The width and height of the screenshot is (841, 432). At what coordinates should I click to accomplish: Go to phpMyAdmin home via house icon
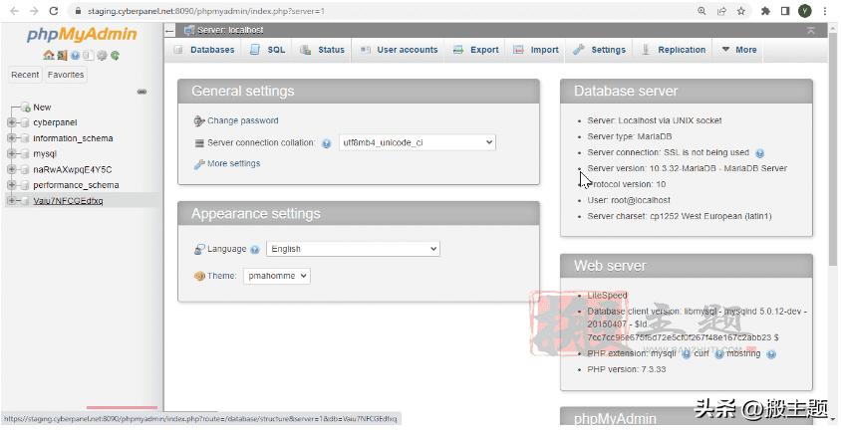pos(49,55)
